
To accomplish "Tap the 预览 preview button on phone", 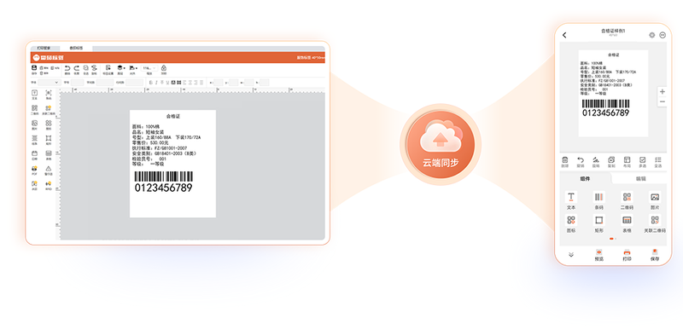I will (x=599, y=255).
